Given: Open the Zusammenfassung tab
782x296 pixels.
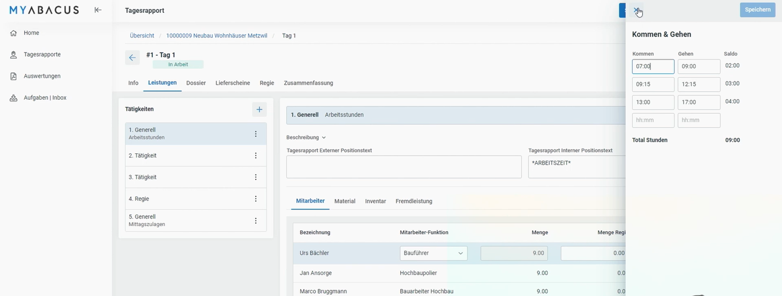Looking at the screenshot, I should pyautogui.click(x=308, y=83).
